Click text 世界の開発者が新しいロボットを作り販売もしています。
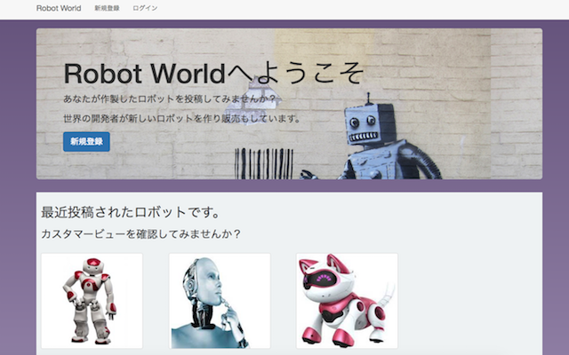Screen dimensions: 569x355 click(x=181, y=118)
